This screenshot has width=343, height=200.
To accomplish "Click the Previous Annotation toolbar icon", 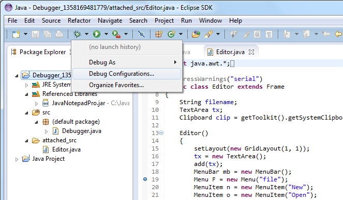I will 306,34.
